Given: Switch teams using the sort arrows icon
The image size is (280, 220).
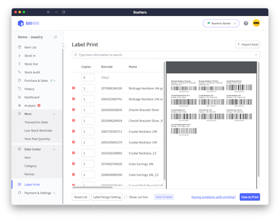Looking at the screenshot, I should point(56,37).
